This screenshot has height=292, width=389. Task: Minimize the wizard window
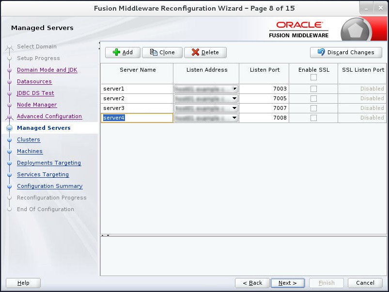366,8
